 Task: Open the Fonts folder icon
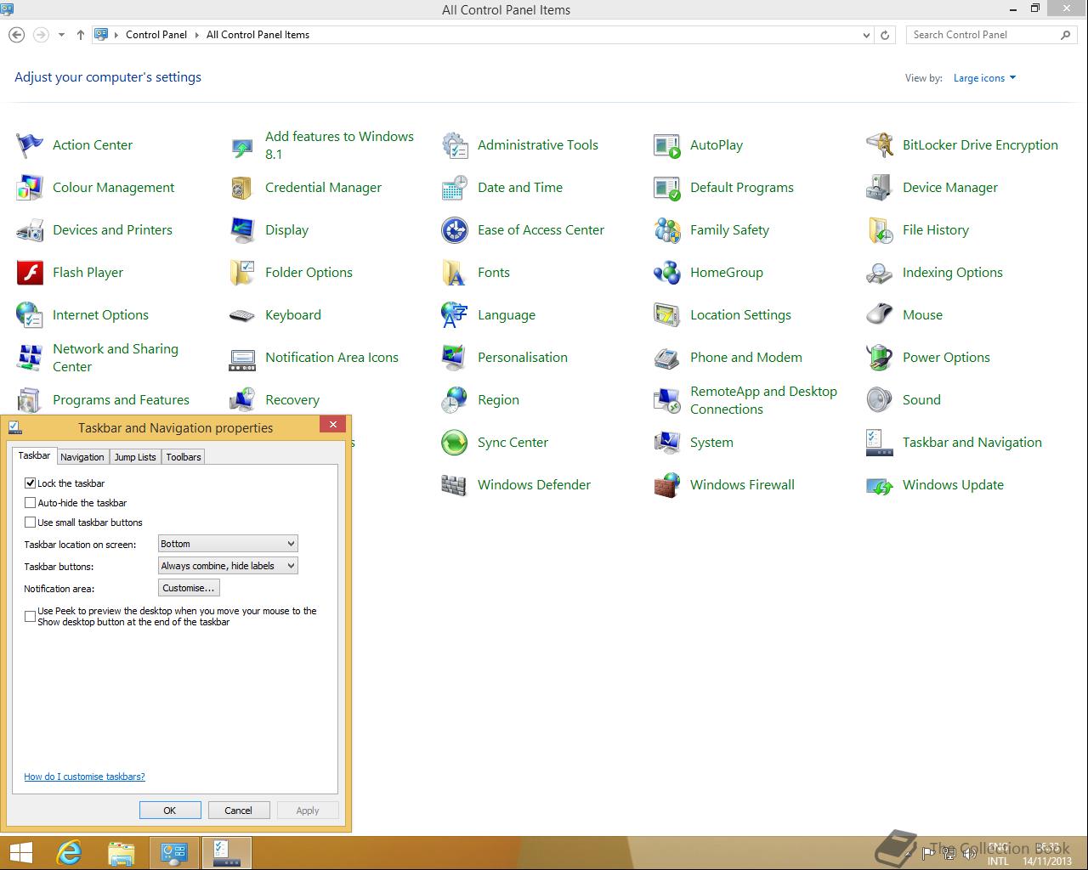point(455,273)
